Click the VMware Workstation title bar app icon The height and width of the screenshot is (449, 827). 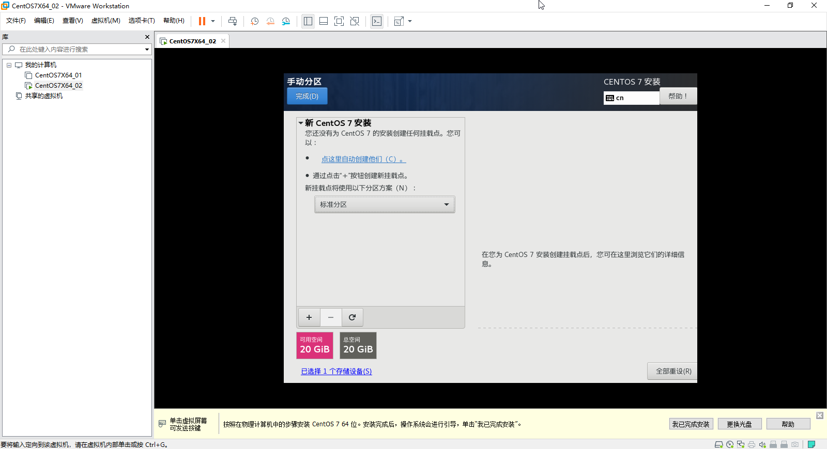point(5,6)
